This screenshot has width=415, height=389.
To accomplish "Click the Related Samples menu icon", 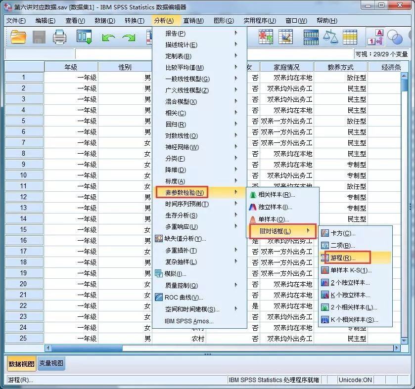I will [253, 195].
